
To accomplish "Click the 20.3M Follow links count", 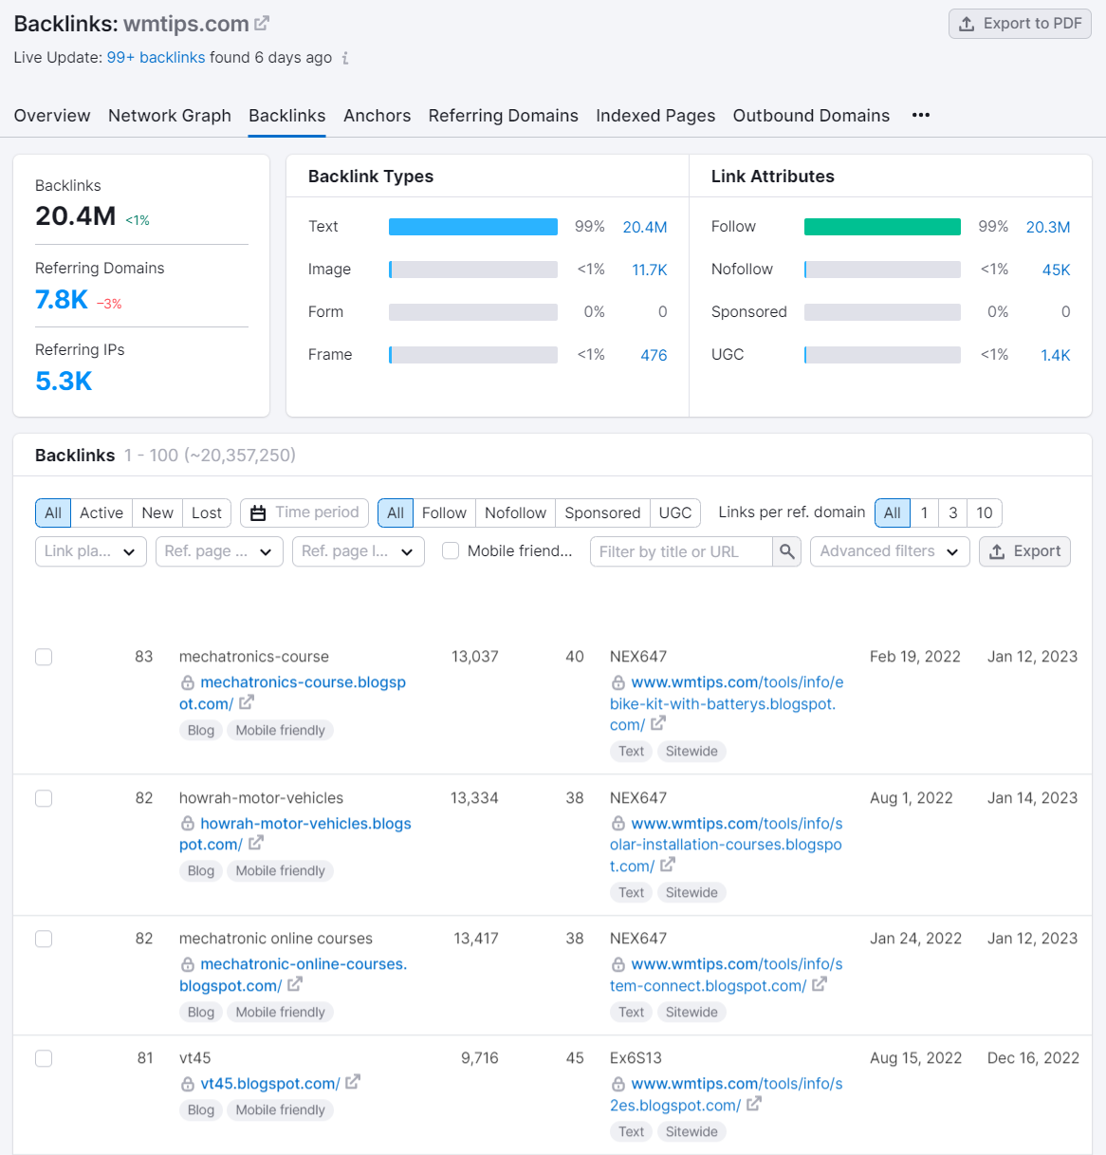I will (x=1047, y=226).
